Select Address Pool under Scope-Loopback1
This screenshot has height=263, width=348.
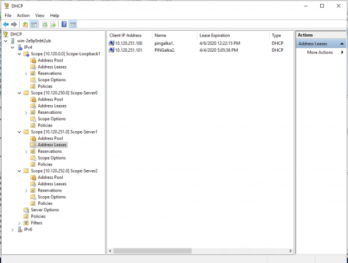50,60
